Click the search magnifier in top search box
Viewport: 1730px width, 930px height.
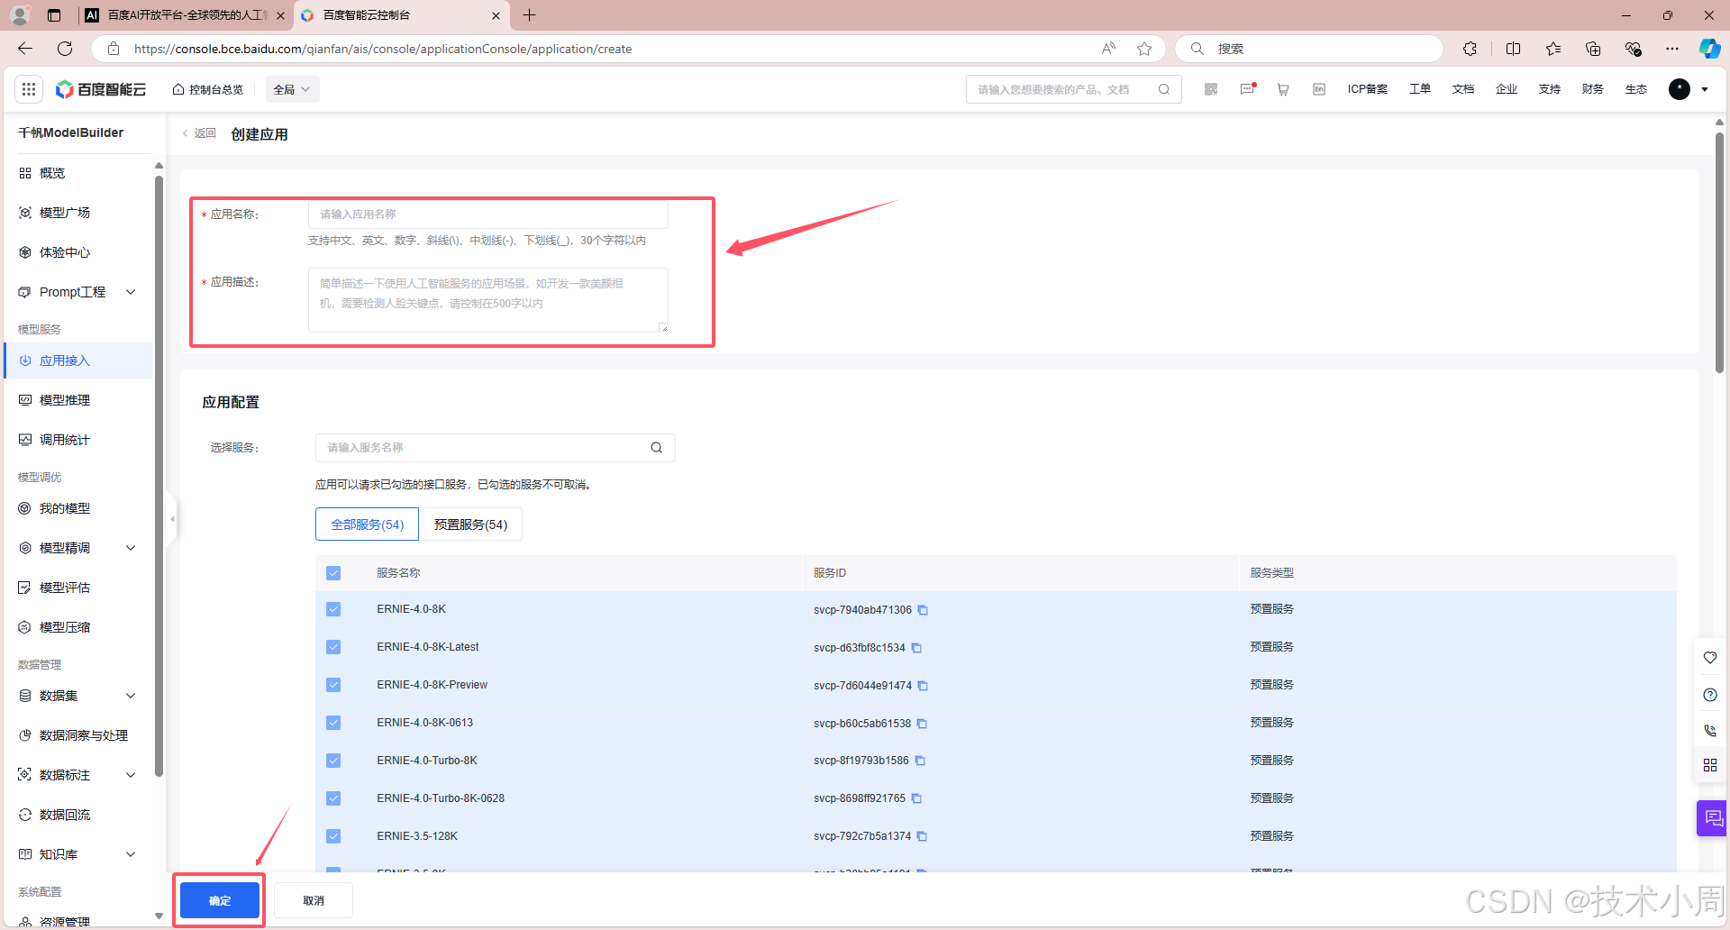point(1164,89)
